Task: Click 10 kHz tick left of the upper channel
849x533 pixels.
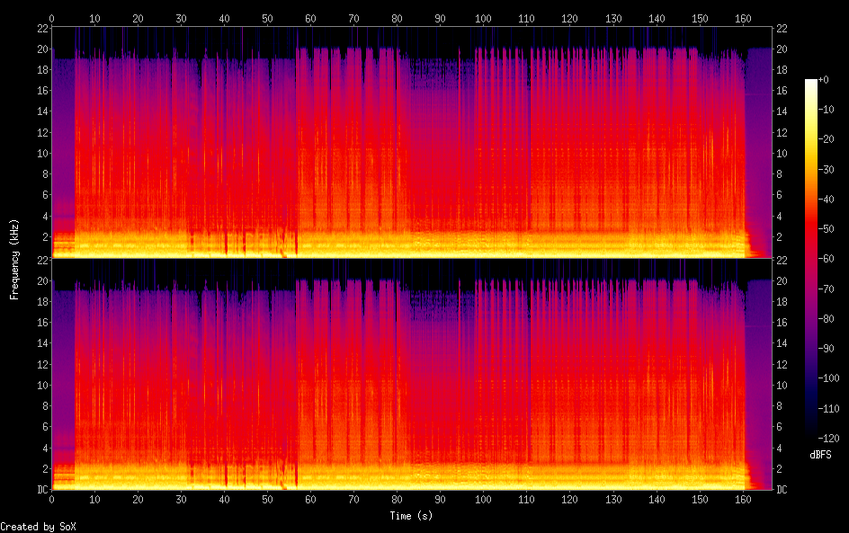Action: (x=41, y=153)
